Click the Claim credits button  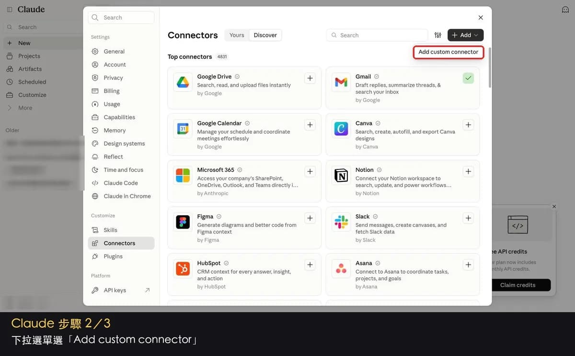[518, 285]
